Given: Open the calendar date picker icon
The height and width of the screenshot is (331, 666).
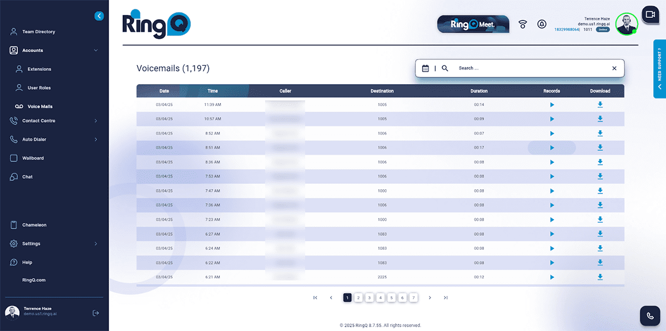Looking at the screenshot, I should coord(425,69).
